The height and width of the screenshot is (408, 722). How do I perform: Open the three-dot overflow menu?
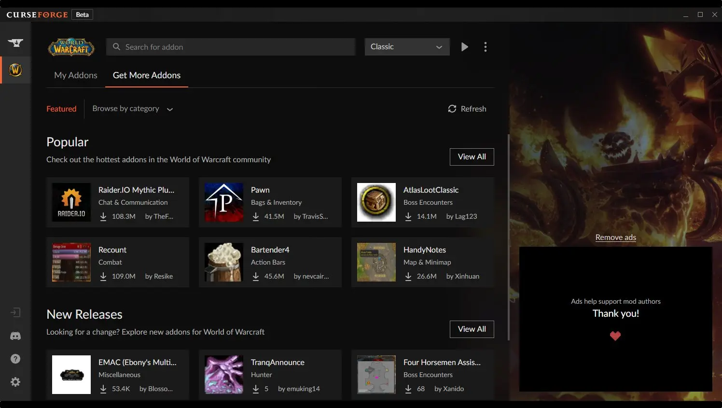(x=486, y=47)
